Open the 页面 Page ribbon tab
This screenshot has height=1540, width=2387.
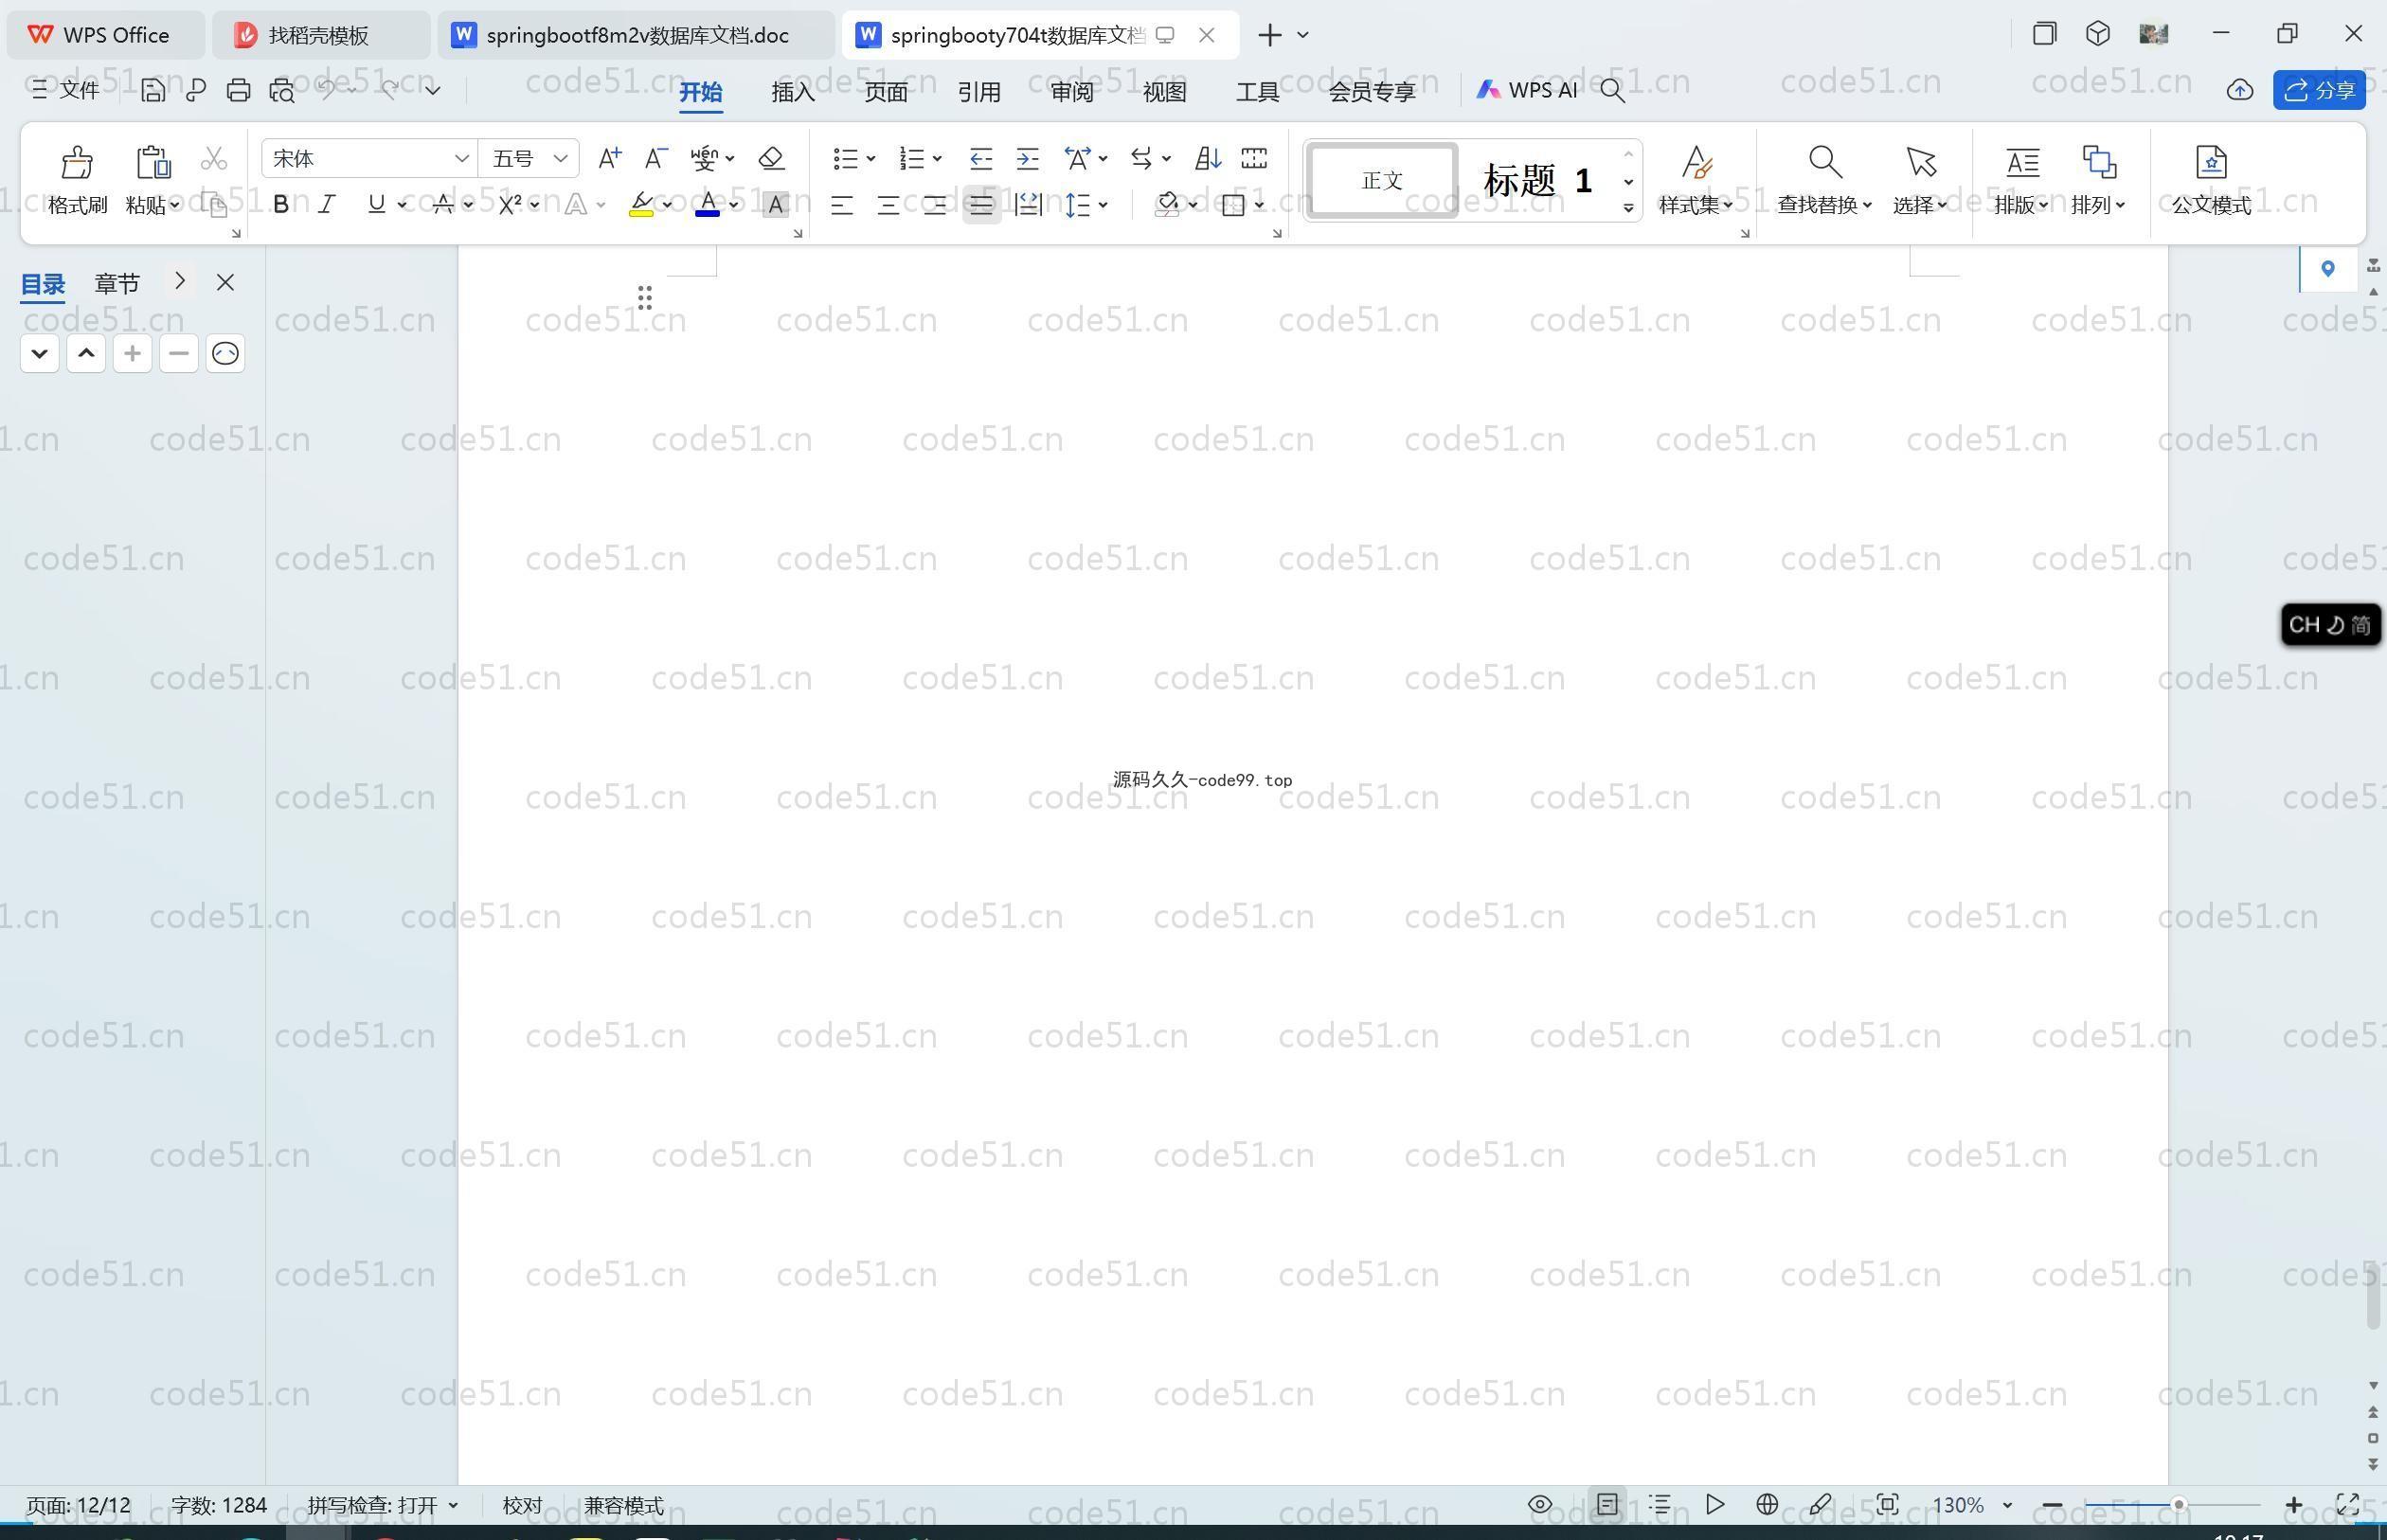886,91
